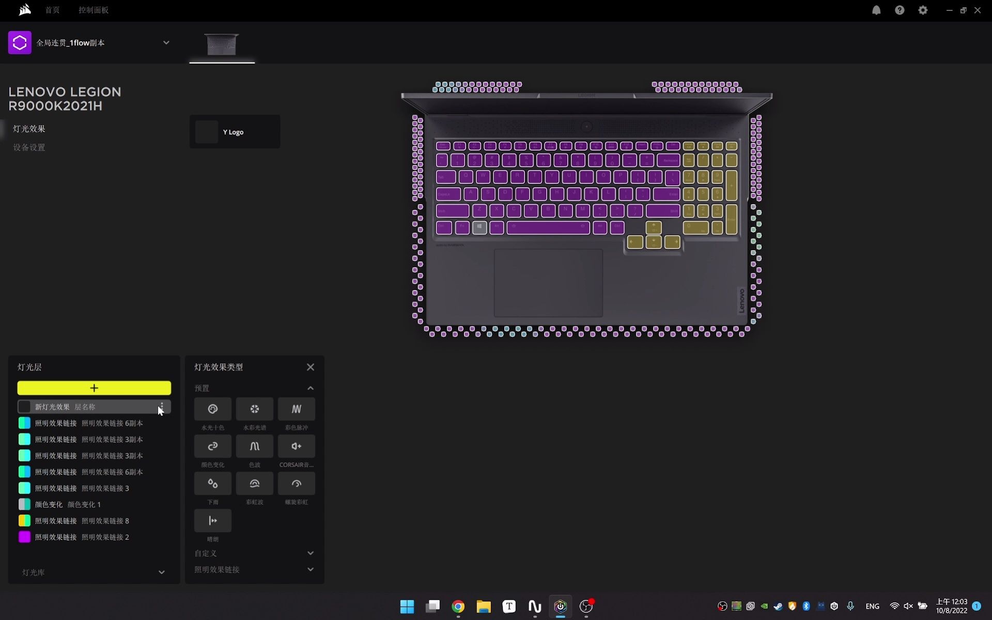Select layer 照明效果链接 8
The width and height of the screenshot is (992, 620).
tap(94, 521)
